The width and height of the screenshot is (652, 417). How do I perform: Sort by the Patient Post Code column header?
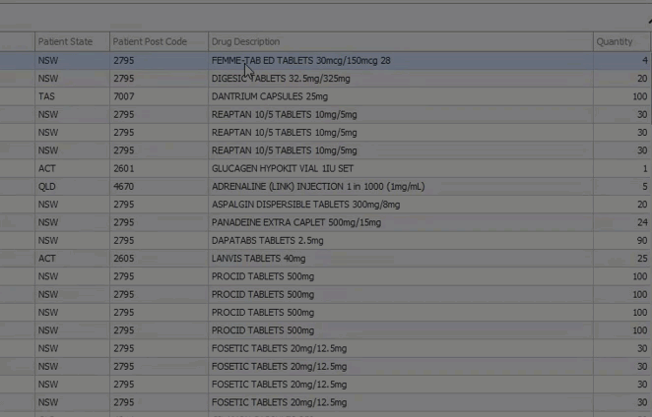point(159,41)
